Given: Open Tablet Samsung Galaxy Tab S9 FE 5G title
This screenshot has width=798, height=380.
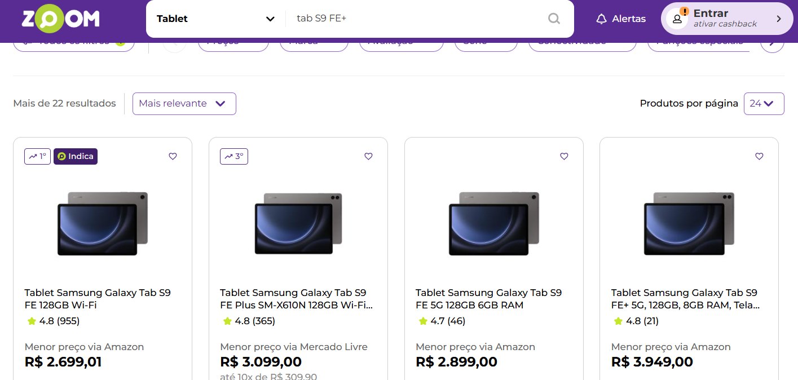Looking at the screenshot, I should click(x=488, y=299).
